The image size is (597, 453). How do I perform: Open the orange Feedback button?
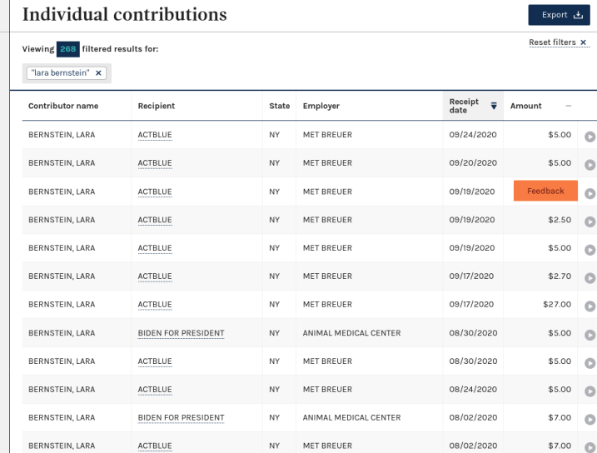click(545, 191)
